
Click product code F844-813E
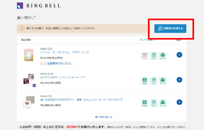coord(47,74)
